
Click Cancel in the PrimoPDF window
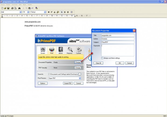[78, 83]
